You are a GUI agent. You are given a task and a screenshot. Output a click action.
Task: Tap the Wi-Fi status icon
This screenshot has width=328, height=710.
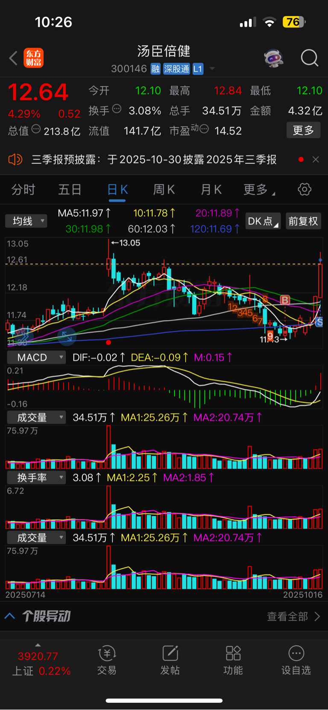[269, 22]
